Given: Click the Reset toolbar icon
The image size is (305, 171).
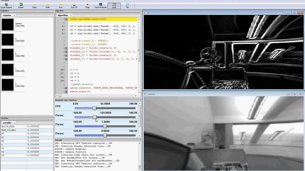Looking at the screenshot, I should pyautogui.click(x=21, y=6).
